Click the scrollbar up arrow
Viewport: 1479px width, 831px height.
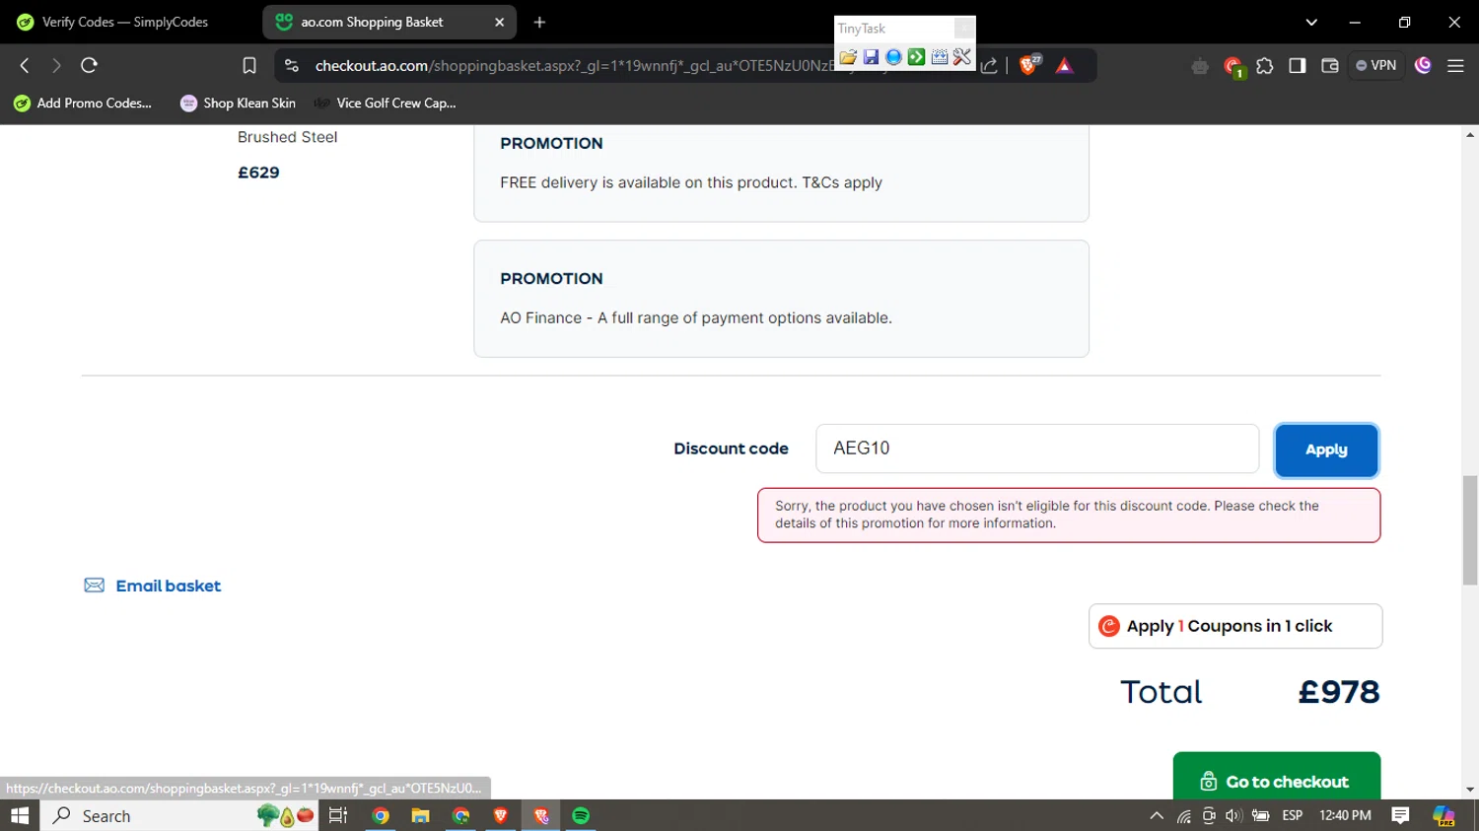1470,134
